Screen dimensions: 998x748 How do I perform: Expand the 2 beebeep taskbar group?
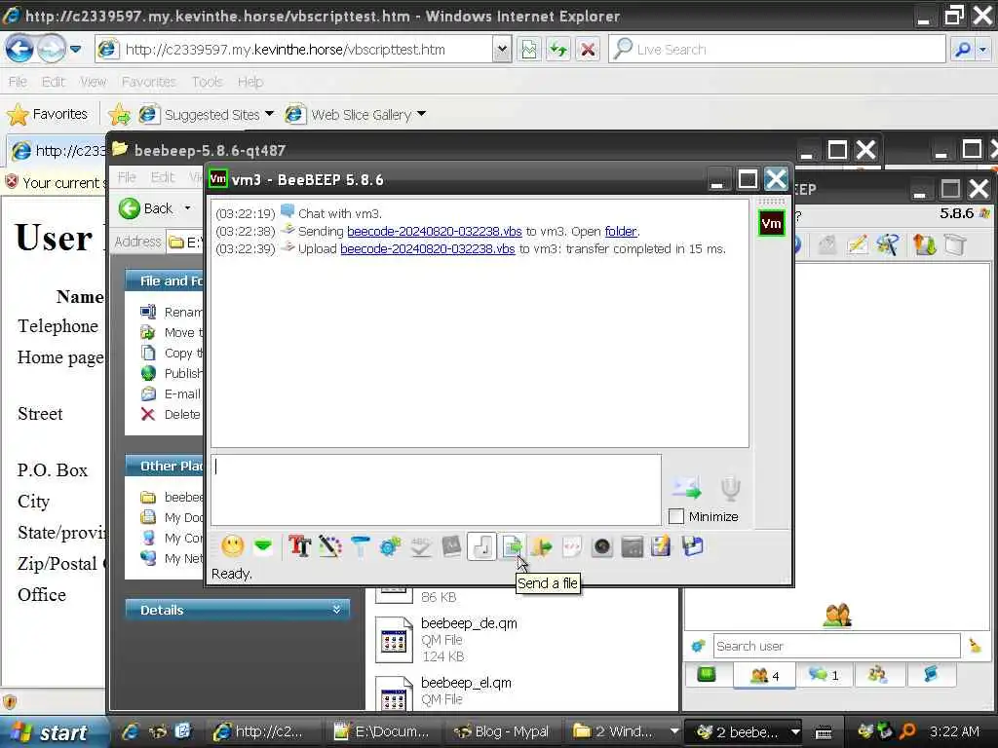[795, 731]
